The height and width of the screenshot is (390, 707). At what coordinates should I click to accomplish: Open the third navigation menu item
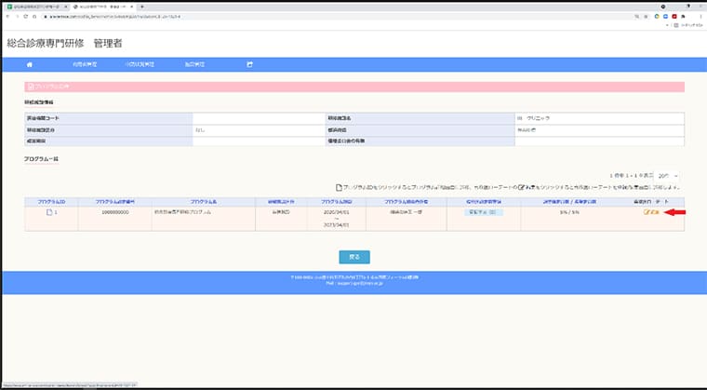pos(194,64)
